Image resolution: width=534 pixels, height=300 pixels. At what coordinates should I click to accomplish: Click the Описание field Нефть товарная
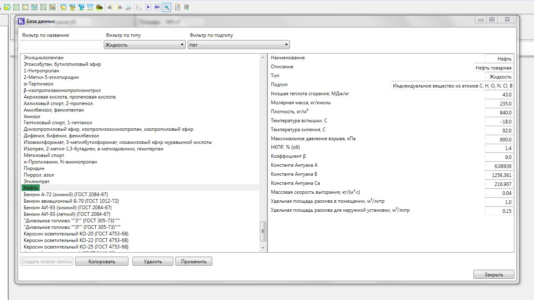[493, 68]
